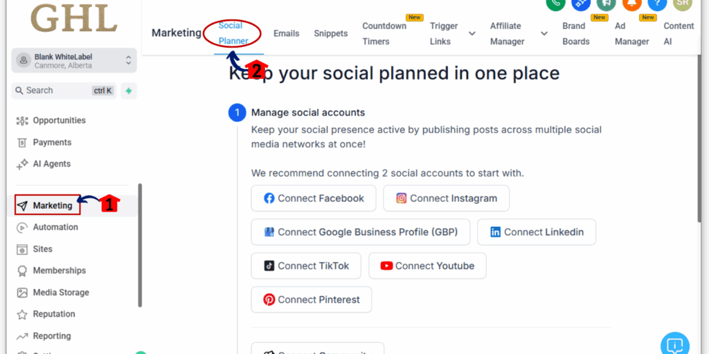This screenshot has height=354, width=709.
Task: Click Connect Google Business Profile button
Action: (360, 232)
